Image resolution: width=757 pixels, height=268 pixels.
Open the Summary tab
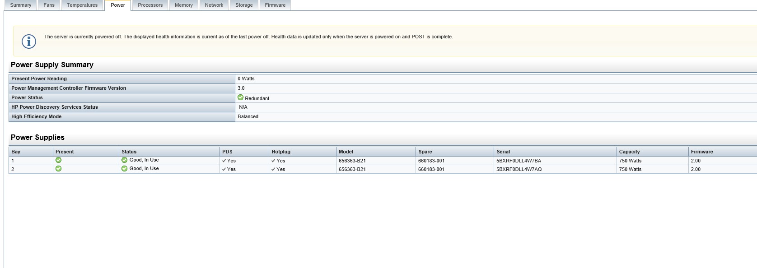(x=21, y=5)
